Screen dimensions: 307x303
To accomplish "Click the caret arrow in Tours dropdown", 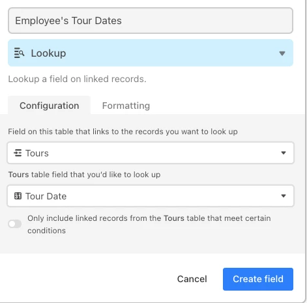I will (x=284, y=153).
